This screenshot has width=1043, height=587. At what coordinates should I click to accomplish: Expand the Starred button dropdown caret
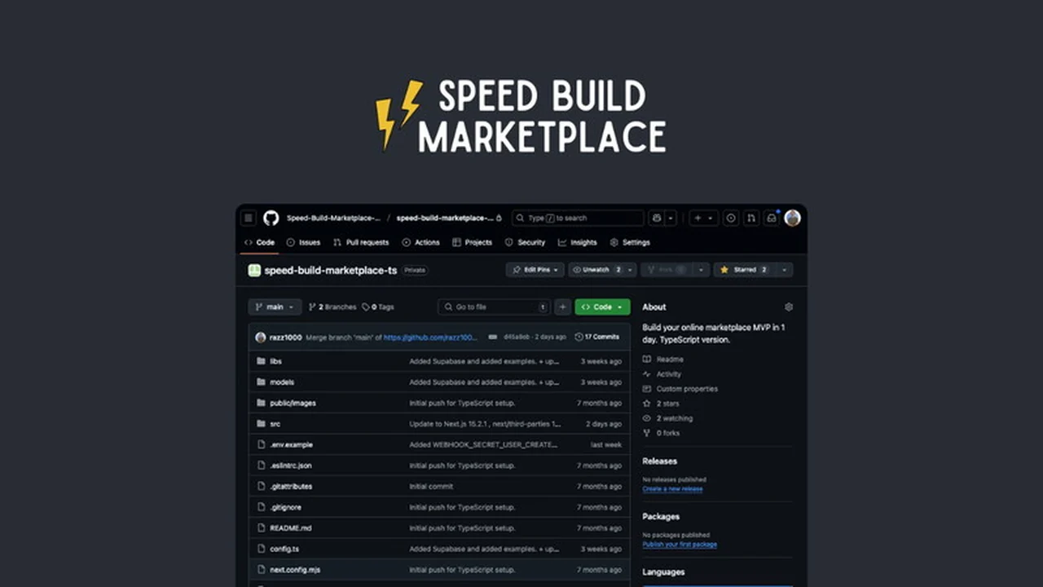pyautogui.click(x=783, y=269)
